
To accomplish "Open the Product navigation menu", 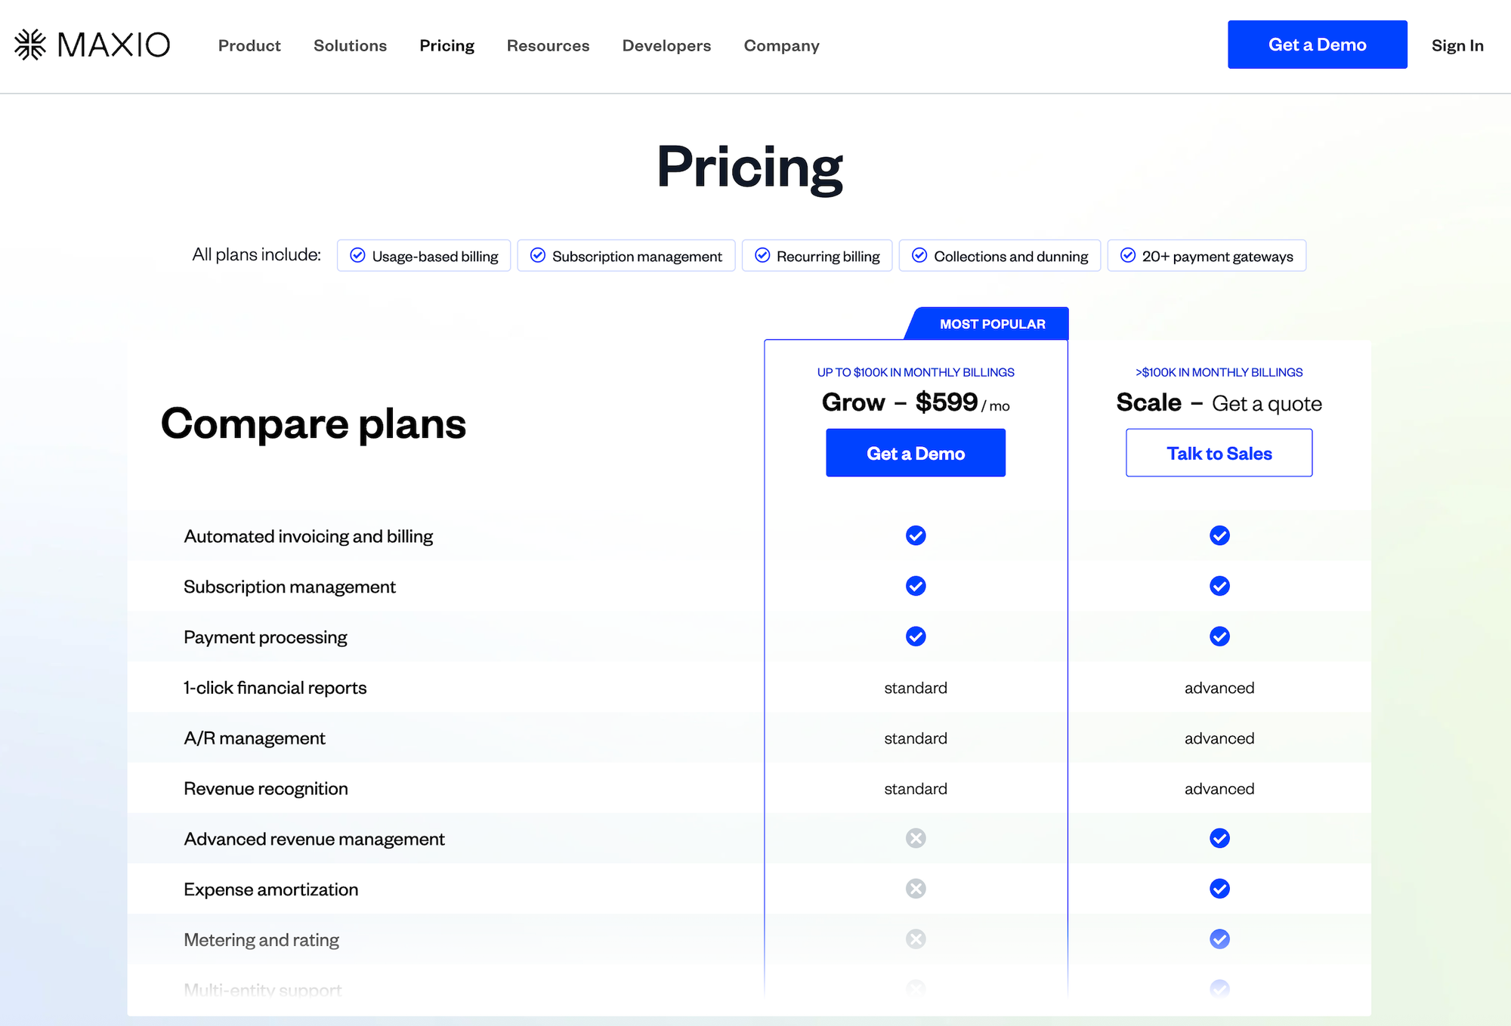I will (x=249, y=45).
